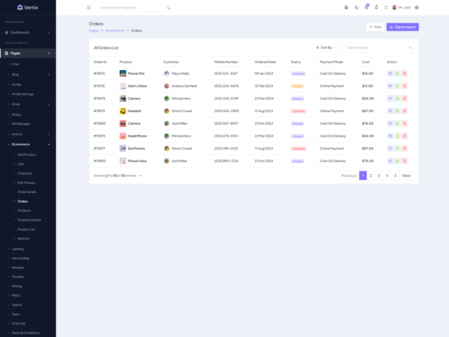Toggle dark mode with the moon icon
The width and height of the screenshot is (449, 337).
pos(356,7)
